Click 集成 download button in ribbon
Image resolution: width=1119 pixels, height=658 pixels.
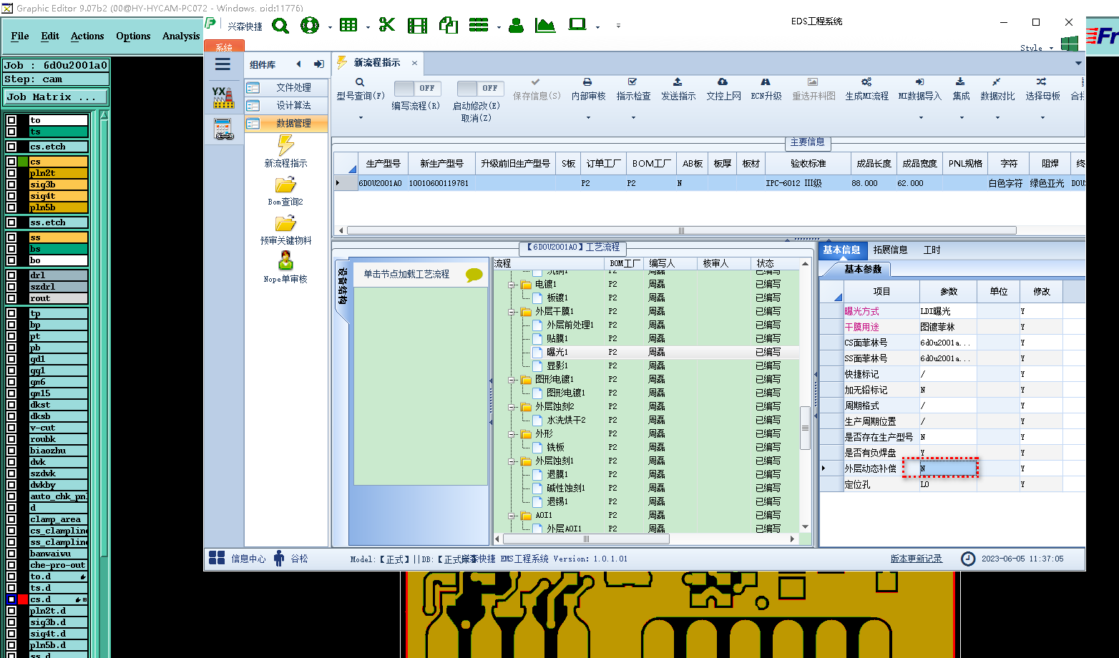click(961, 89)
